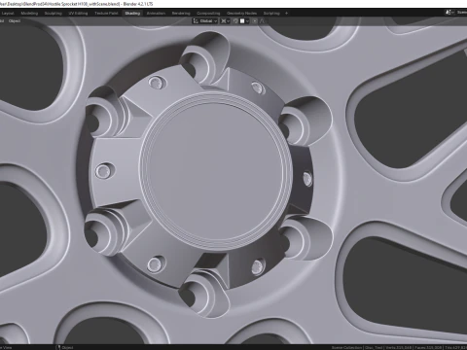Open the UV Editing workspace tab

(x=78, y=14)
